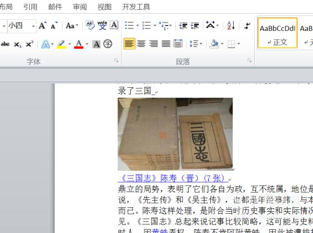Viewport: 313px width, 233px height.
Task: Click the Shading paint bucket icon
Action: pyautogui.click(x=214, y=43)
